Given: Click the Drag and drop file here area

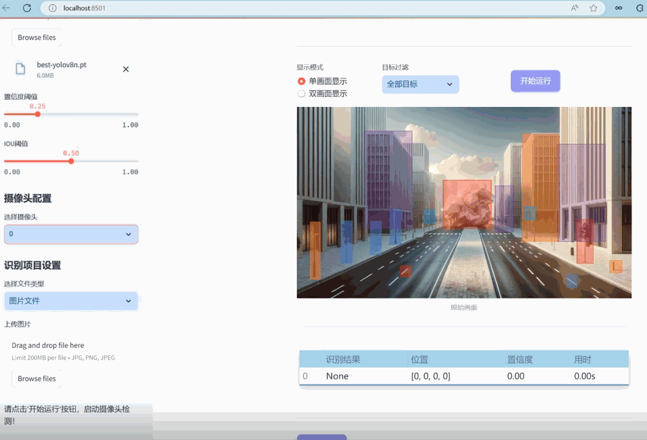Looking at the screenshot, I should pyautogui.click(x=48, y=345).
